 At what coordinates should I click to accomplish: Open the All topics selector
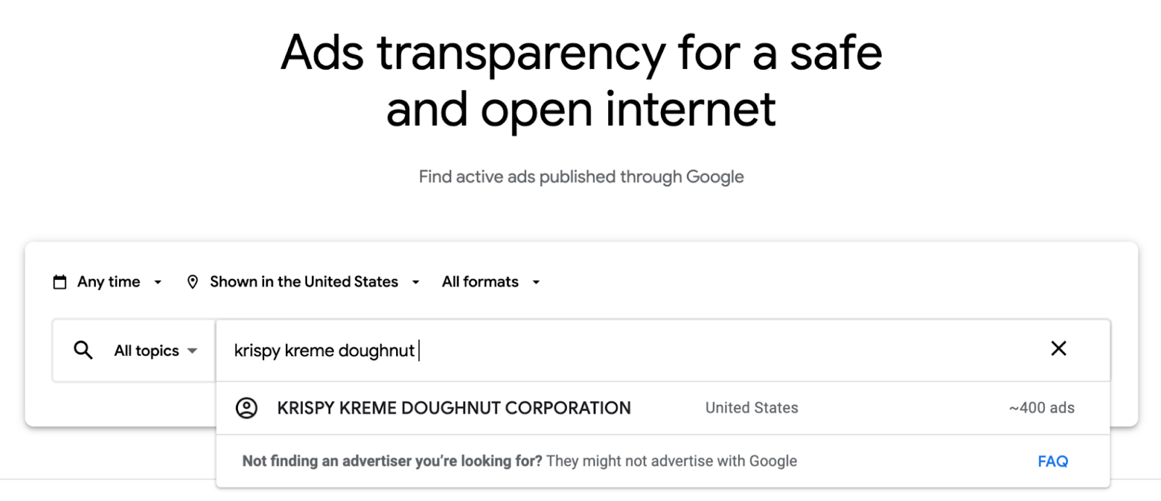[x=145, y=350]
